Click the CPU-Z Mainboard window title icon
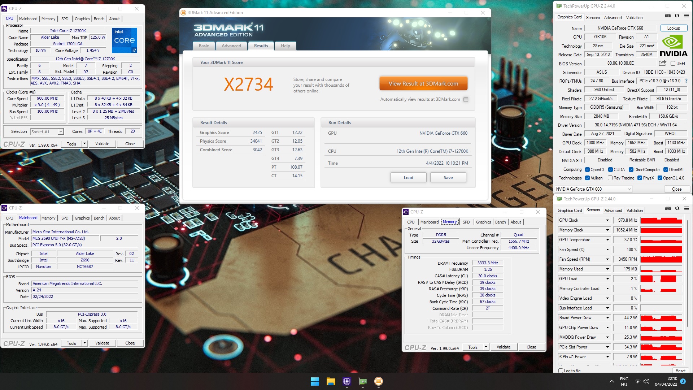Screen dimensions: 693x390 pyautogui.click(x=4, y=208)
